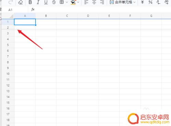
Task: Align text right
Action: click(x=102, y=2)
